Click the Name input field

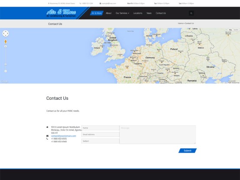100,128
